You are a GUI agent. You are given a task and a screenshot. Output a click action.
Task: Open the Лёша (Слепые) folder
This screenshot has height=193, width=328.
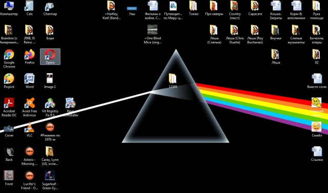pos(214,34)
